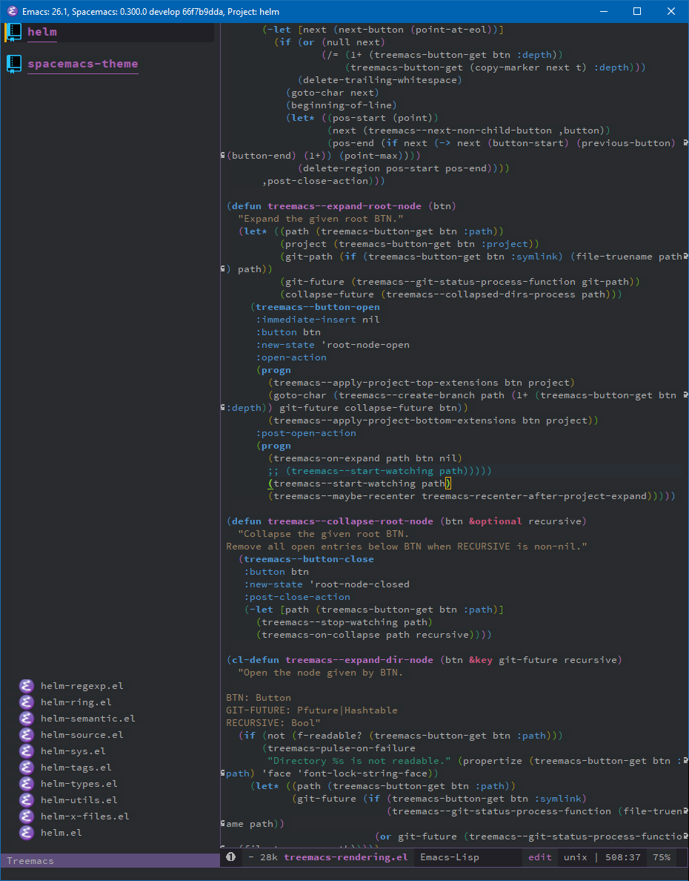
Task: Select helm-tags.el in Treemacs
Action: click(76, 768)
